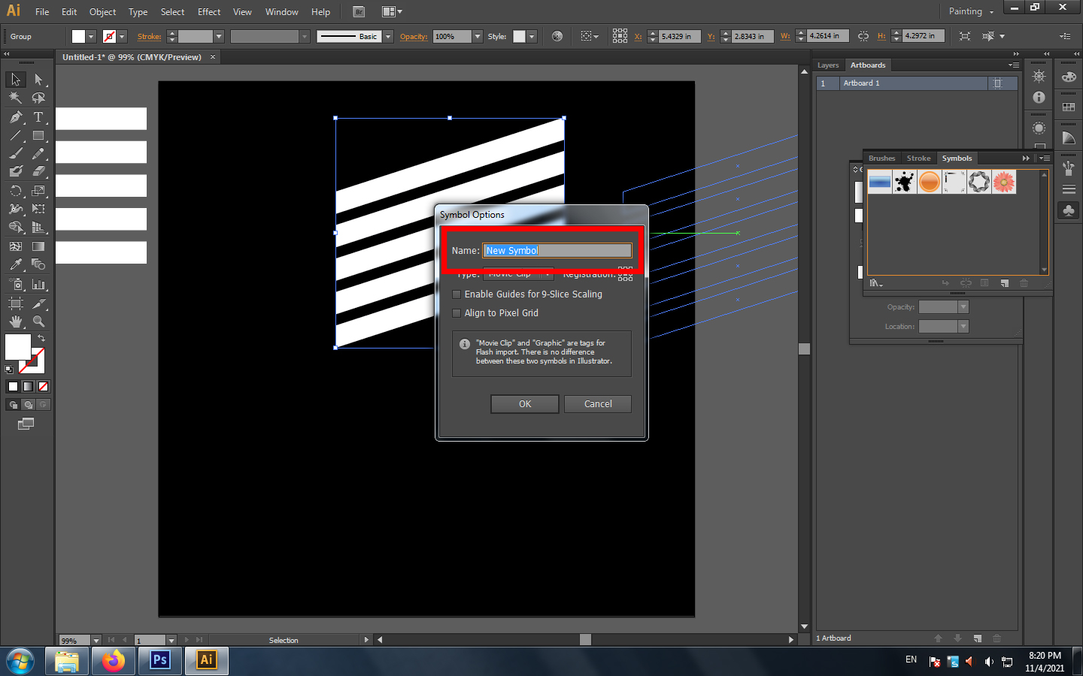
Task: Select the Zoom tool
Action: (x=38, y=321)
